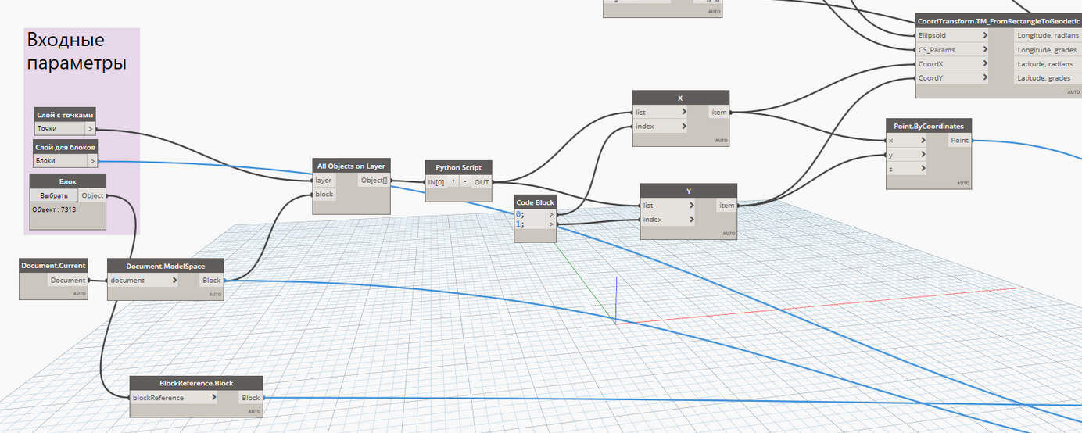
Task: Click the minus button on Python Script node
Action: (464, 181)
